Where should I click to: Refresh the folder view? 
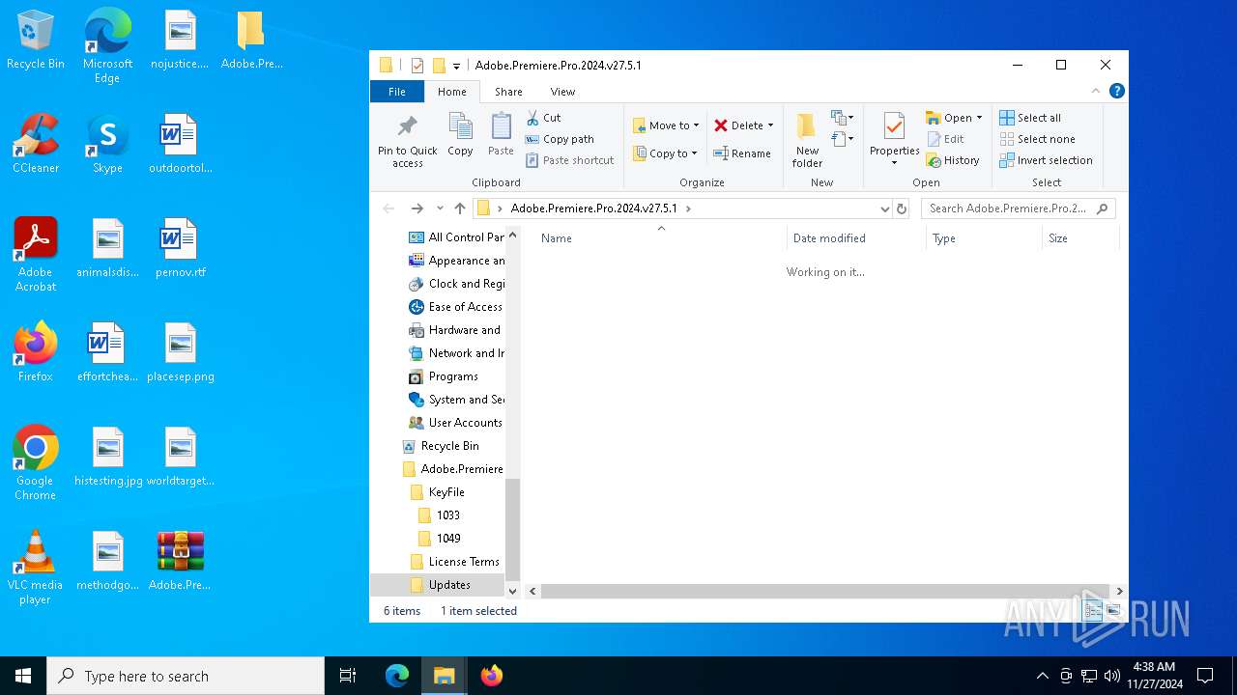(x=902, y=208)
